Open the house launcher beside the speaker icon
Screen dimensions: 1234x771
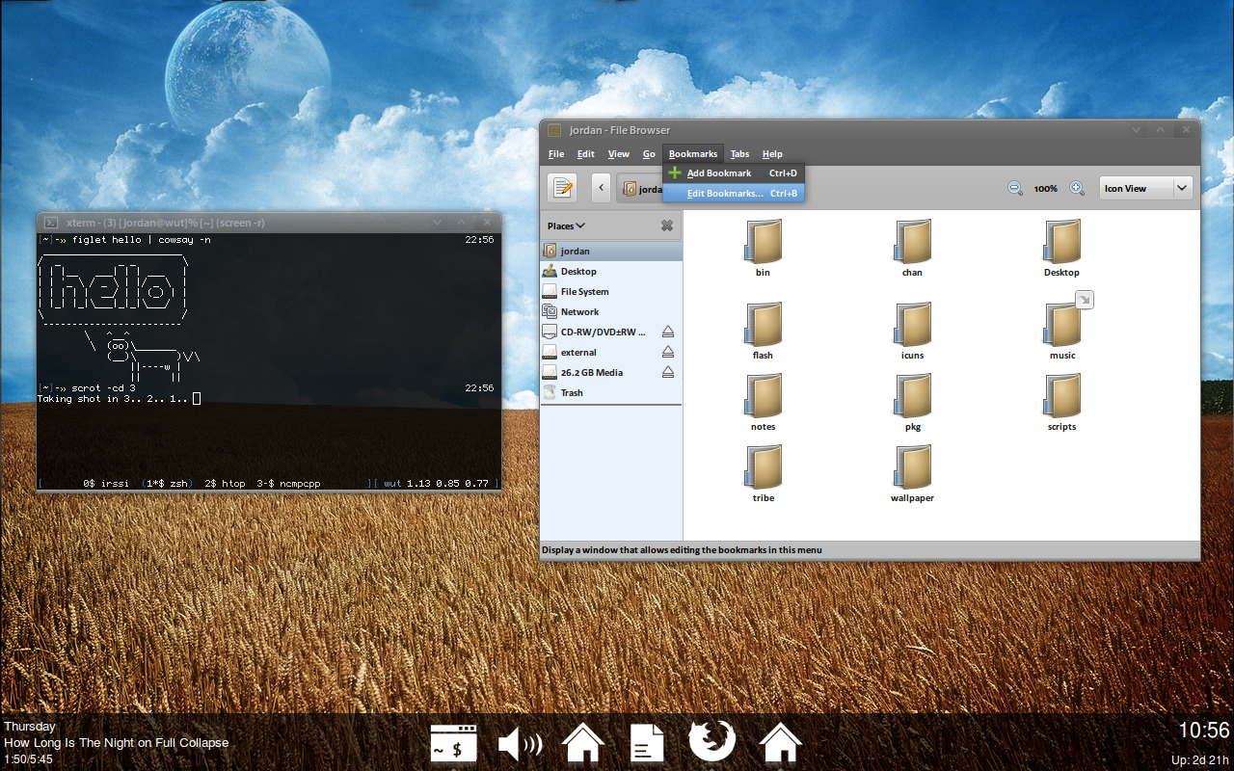(583, 743)
